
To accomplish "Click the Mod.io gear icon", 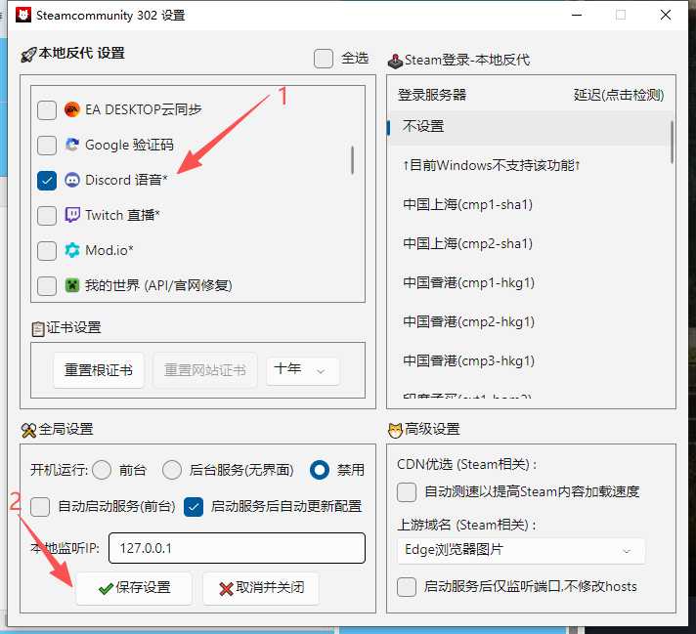I will tap(72, 251).
